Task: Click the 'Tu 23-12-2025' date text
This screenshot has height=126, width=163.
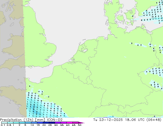Action: click(108, 120)
